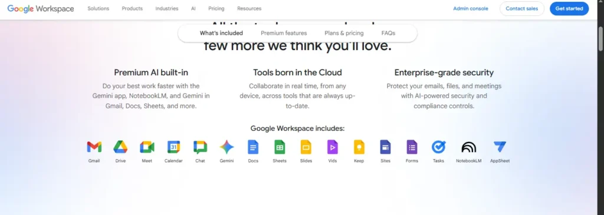604x215 pixels.
Task: Open the AI menu item
Action: 193,8
